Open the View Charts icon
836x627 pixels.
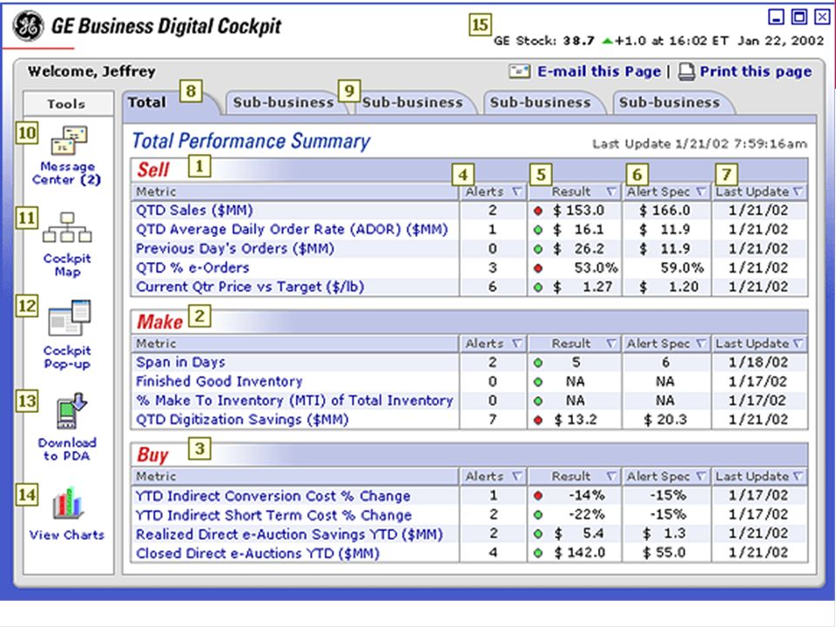point(68,503)
